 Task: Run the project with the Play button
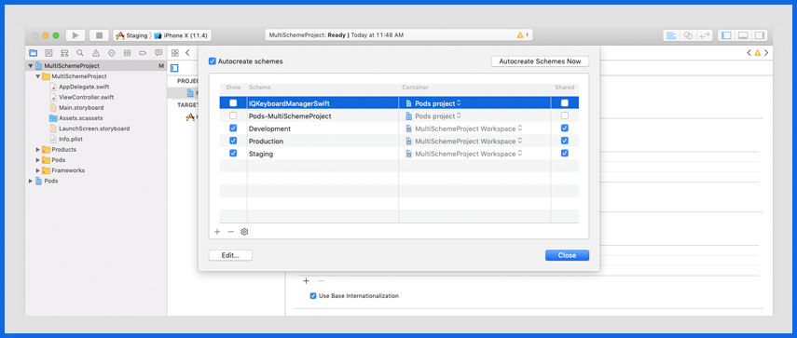(x=76, y=35)
